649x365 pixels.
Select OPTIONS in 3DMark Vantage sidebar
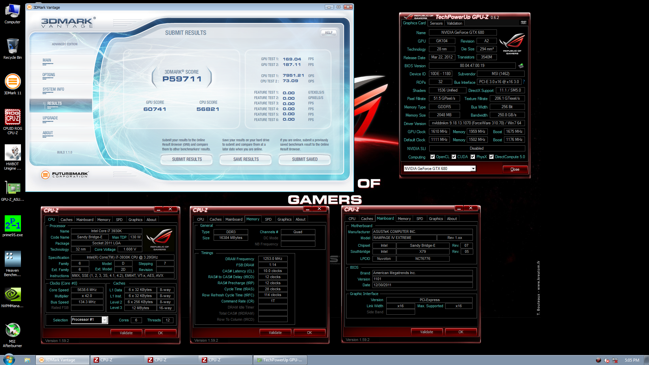pyautogui.click(x=61, y=76)
